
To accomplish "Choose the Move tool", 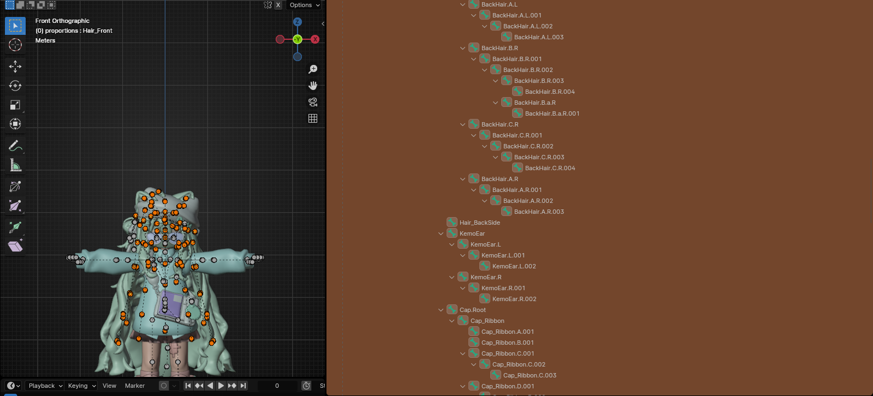I will click(x=15, y=67).
